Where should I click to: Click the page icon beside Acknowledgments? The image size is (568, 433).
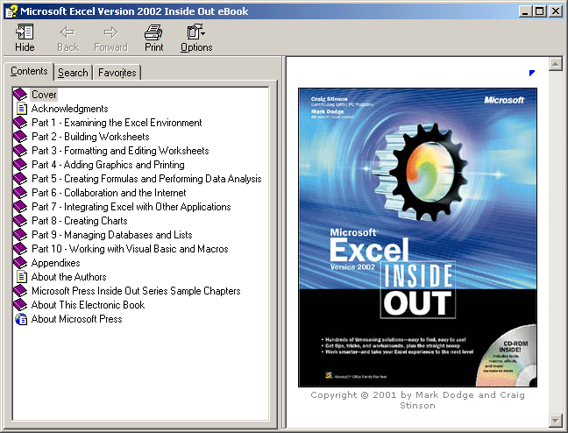coord(22,109)
